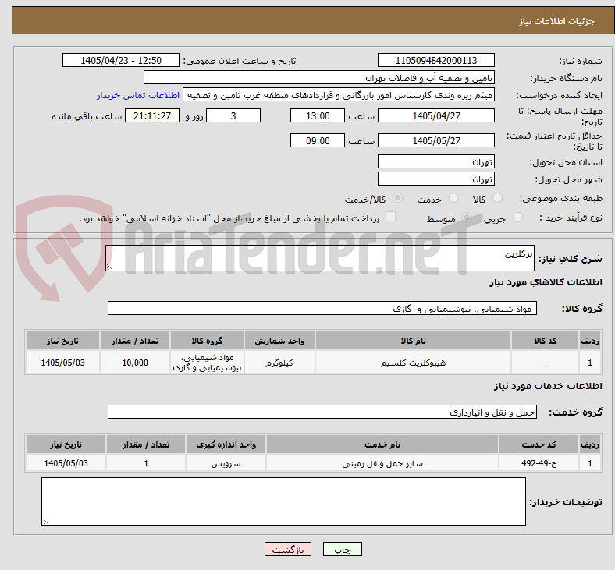Click the deadline time field 13:00

click(318, 115)
